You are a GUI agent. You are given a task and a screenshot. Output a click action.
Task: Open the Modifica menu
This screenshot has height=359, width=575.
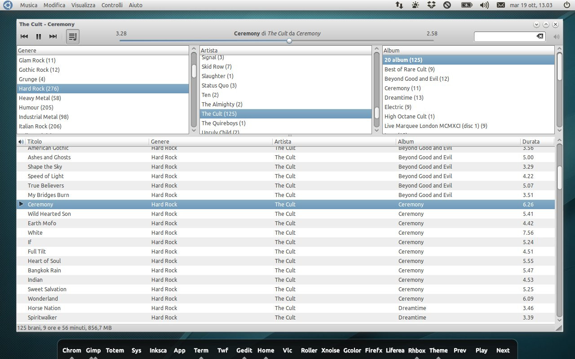point(54,5)
